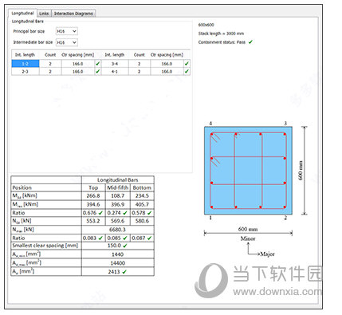Screen dimensions: 342x315
Task: Click the Stack length 3000 mm text
Action: [x=221, y=33]
